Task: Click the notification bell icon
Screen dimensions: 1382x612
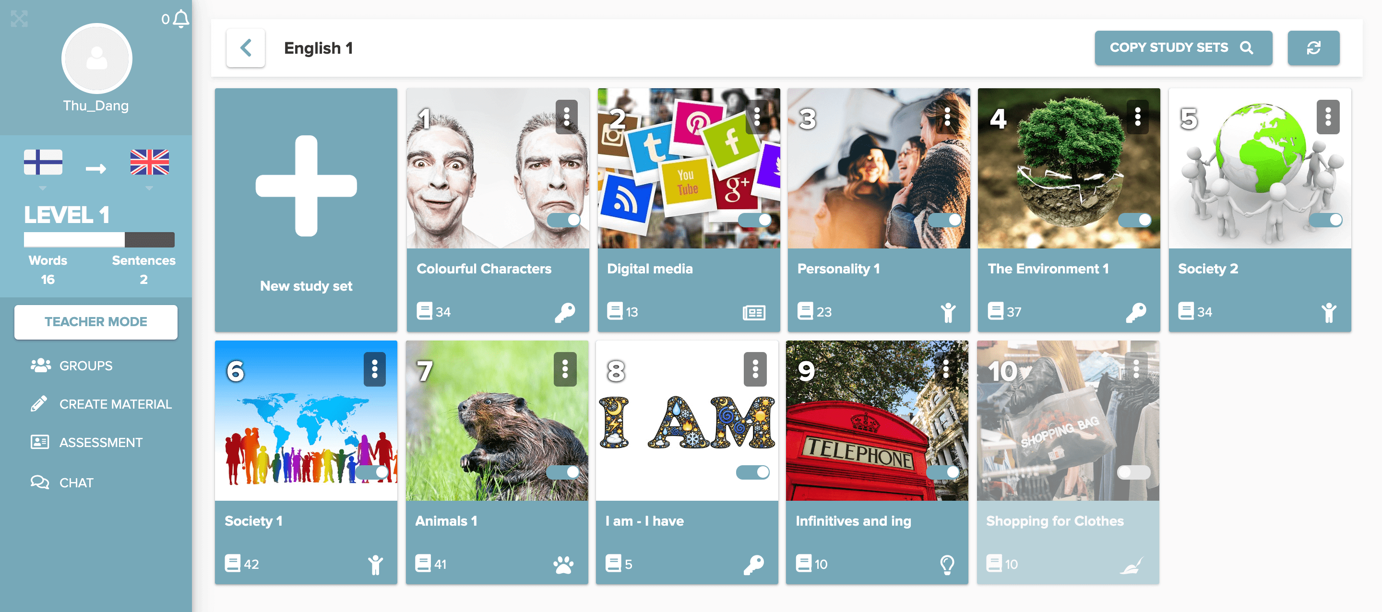Action: [181, 19]
